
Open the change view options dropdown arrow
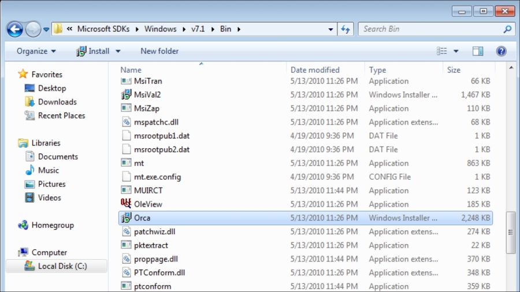(456, 51)
